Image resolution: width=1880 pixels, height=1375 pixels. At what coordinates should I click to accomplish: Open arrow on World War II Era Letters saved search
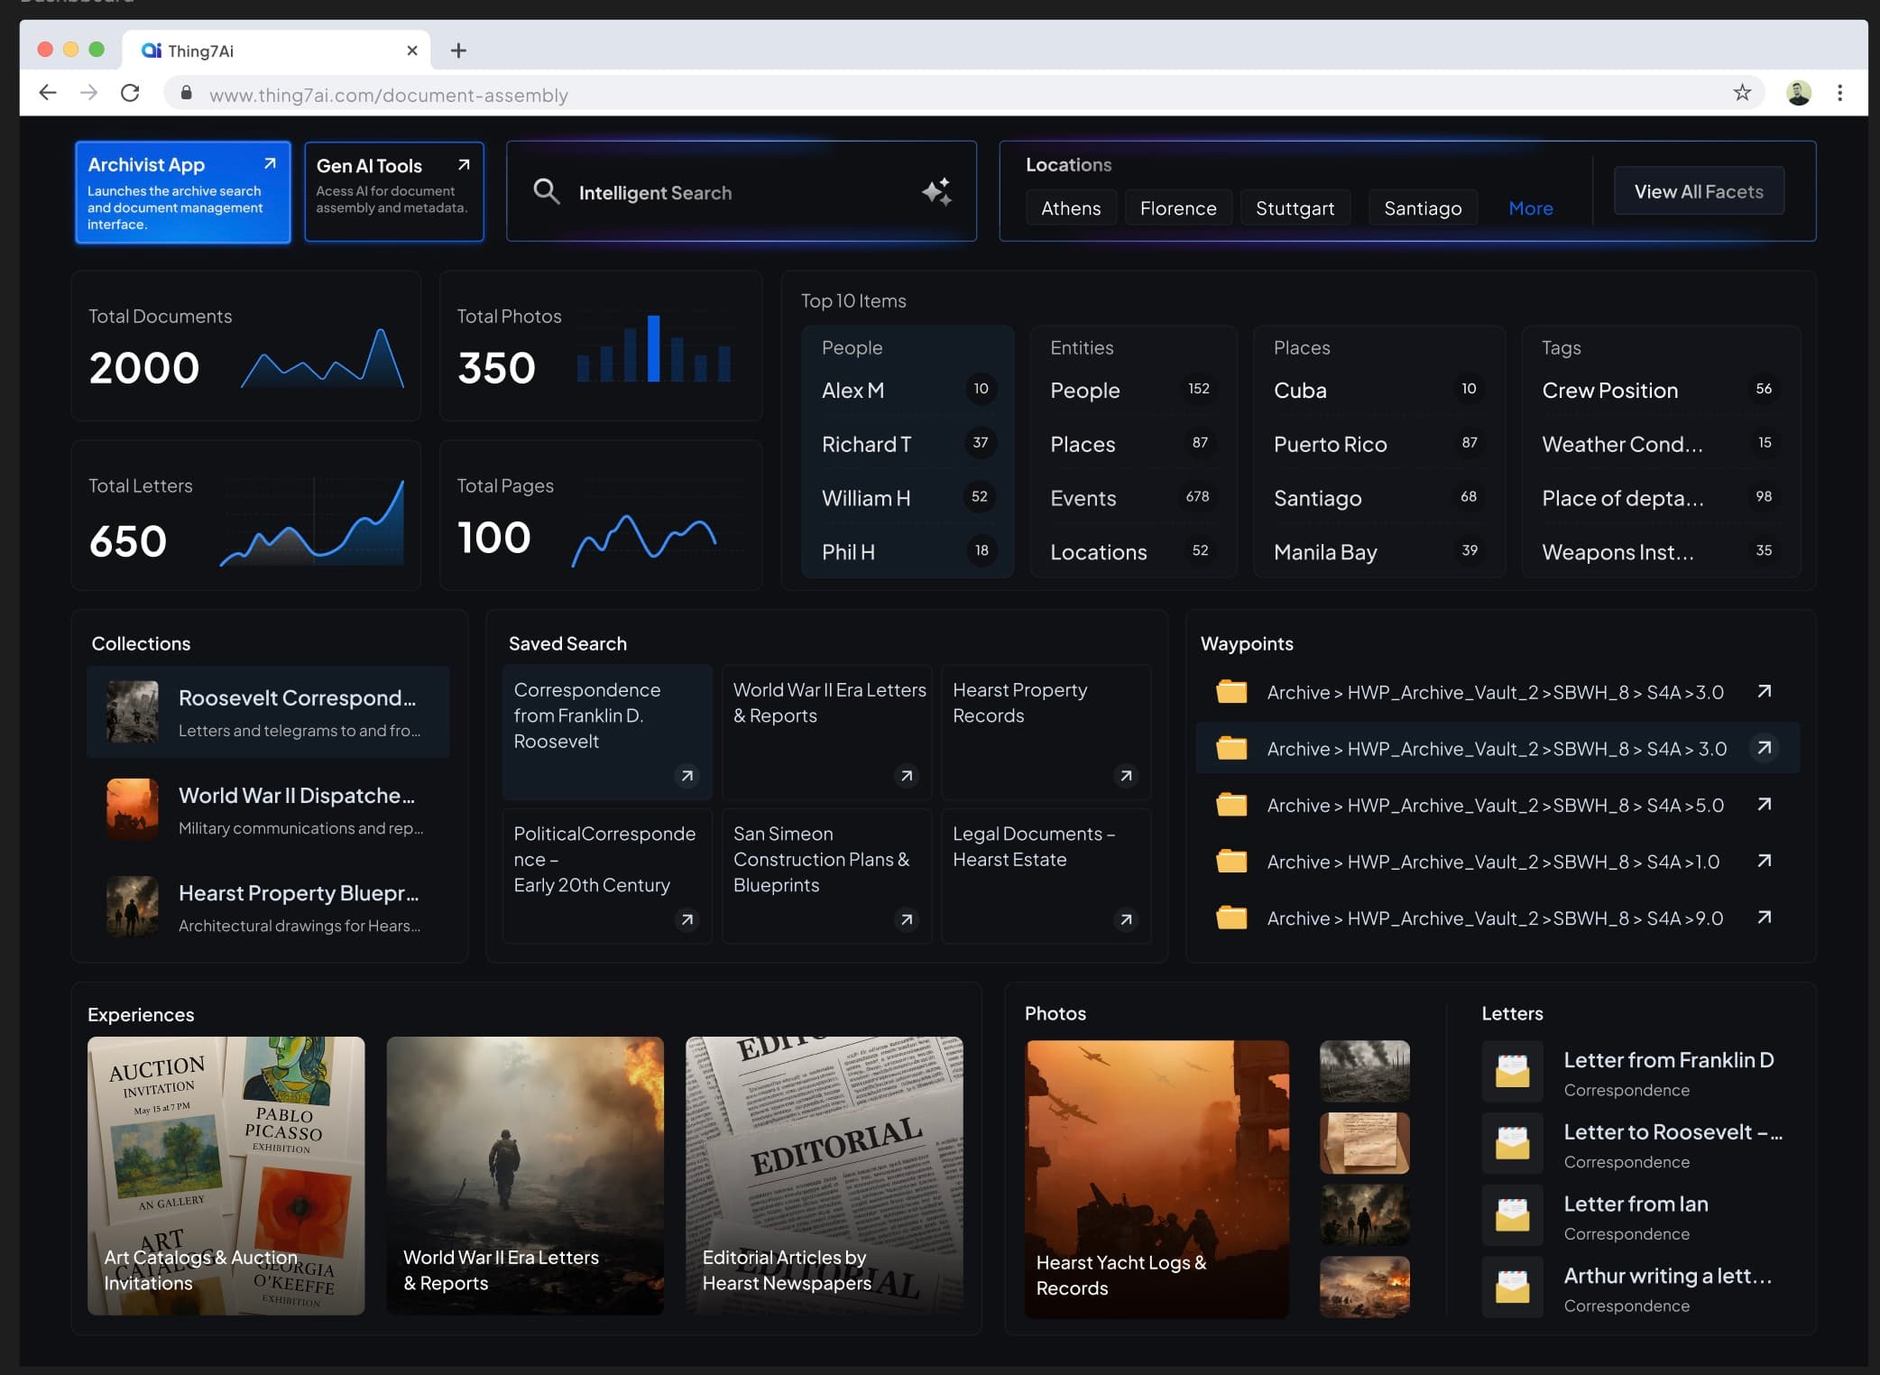(907, 776)
